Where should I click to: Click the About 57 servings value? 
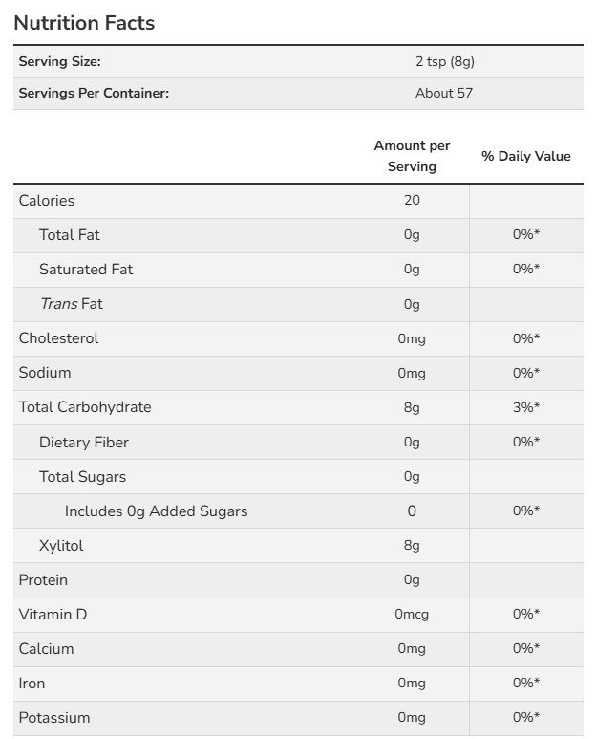click(443, 94)
